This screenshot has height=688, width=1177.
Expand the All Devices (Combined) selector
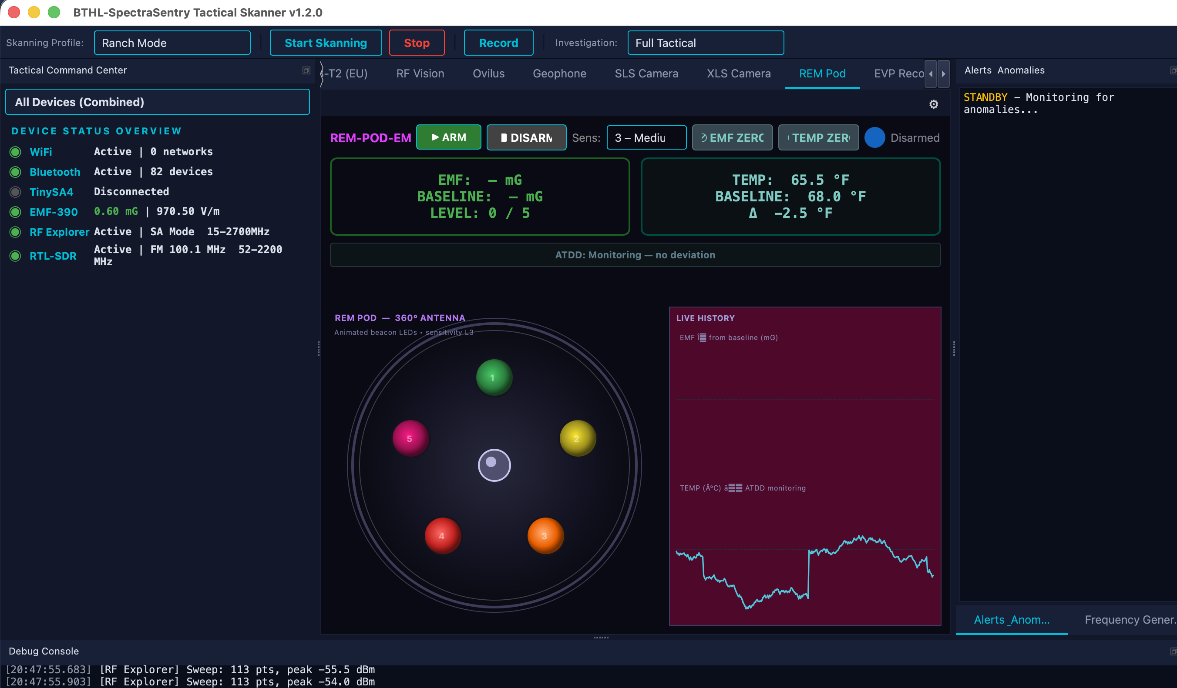tap(158, 102)
